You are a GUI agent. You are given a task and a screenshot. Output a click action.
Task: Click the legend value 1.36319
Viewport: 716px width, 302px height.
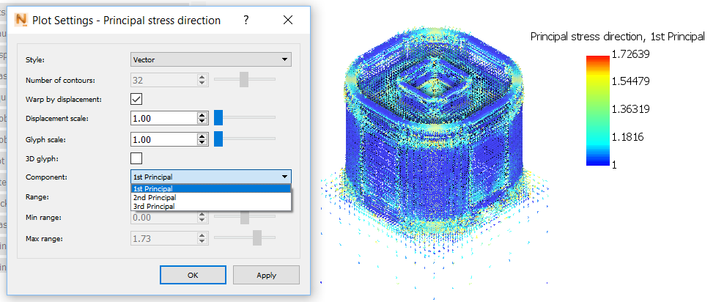point(630,110)
